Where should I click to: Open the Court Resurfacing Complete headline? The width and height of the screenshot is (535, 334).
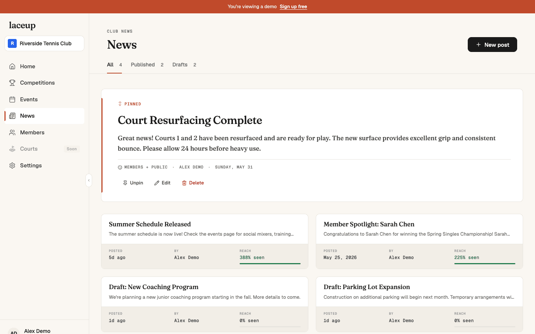click(190, 120)
